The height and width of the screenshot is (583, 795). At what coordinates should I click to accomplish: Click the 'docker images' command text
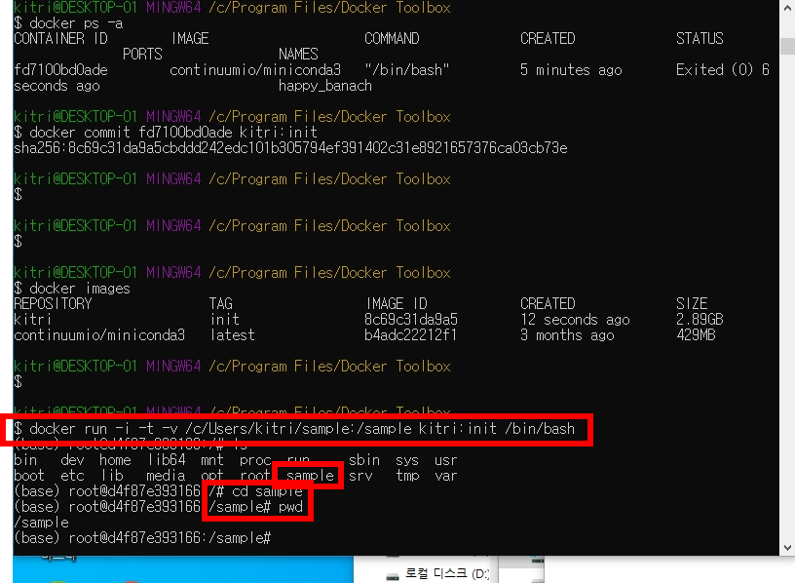tap(80, 289)
